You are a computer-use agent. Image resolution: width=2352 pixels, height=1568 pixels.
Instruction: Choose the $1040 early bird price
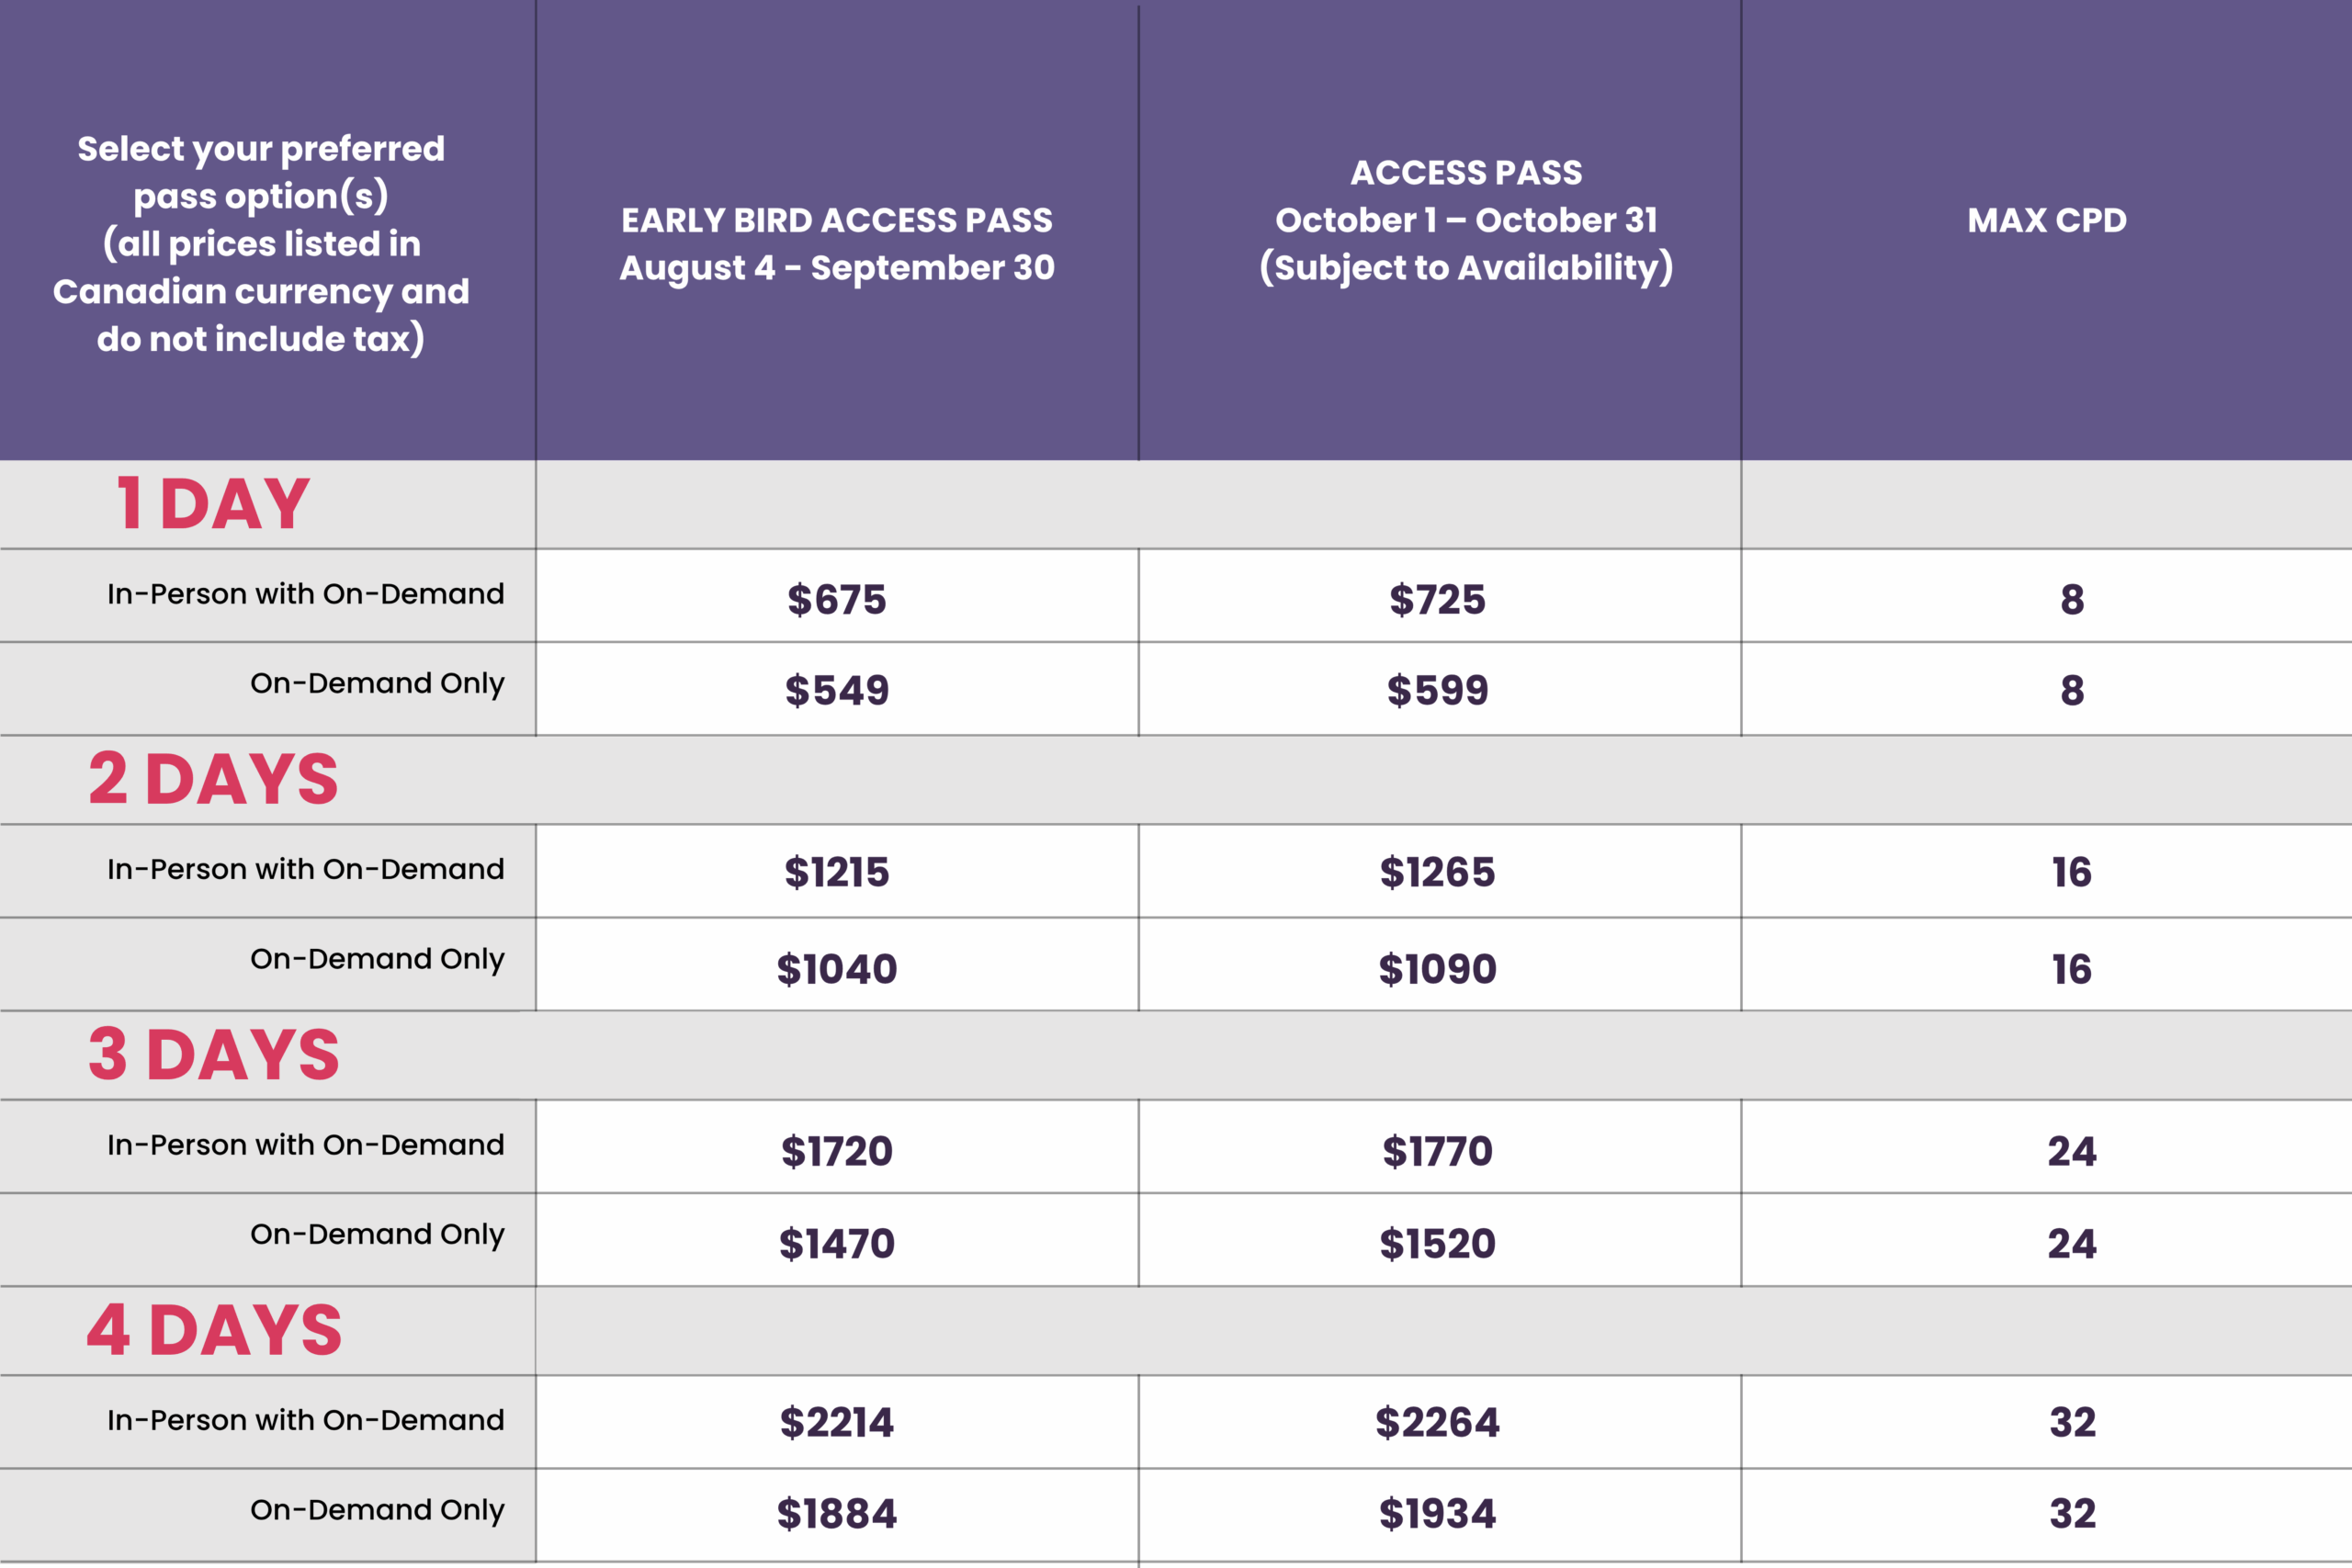[837, 969]
